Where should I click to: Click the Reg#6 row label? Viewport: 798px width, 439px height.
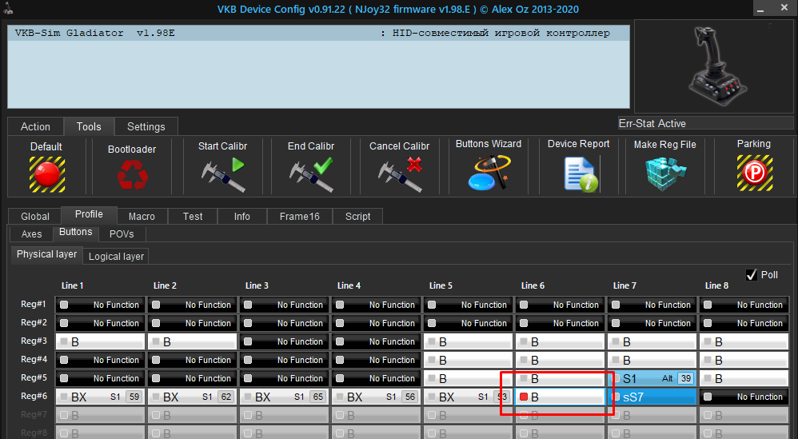pyautogui.click(x=34, y=396)
